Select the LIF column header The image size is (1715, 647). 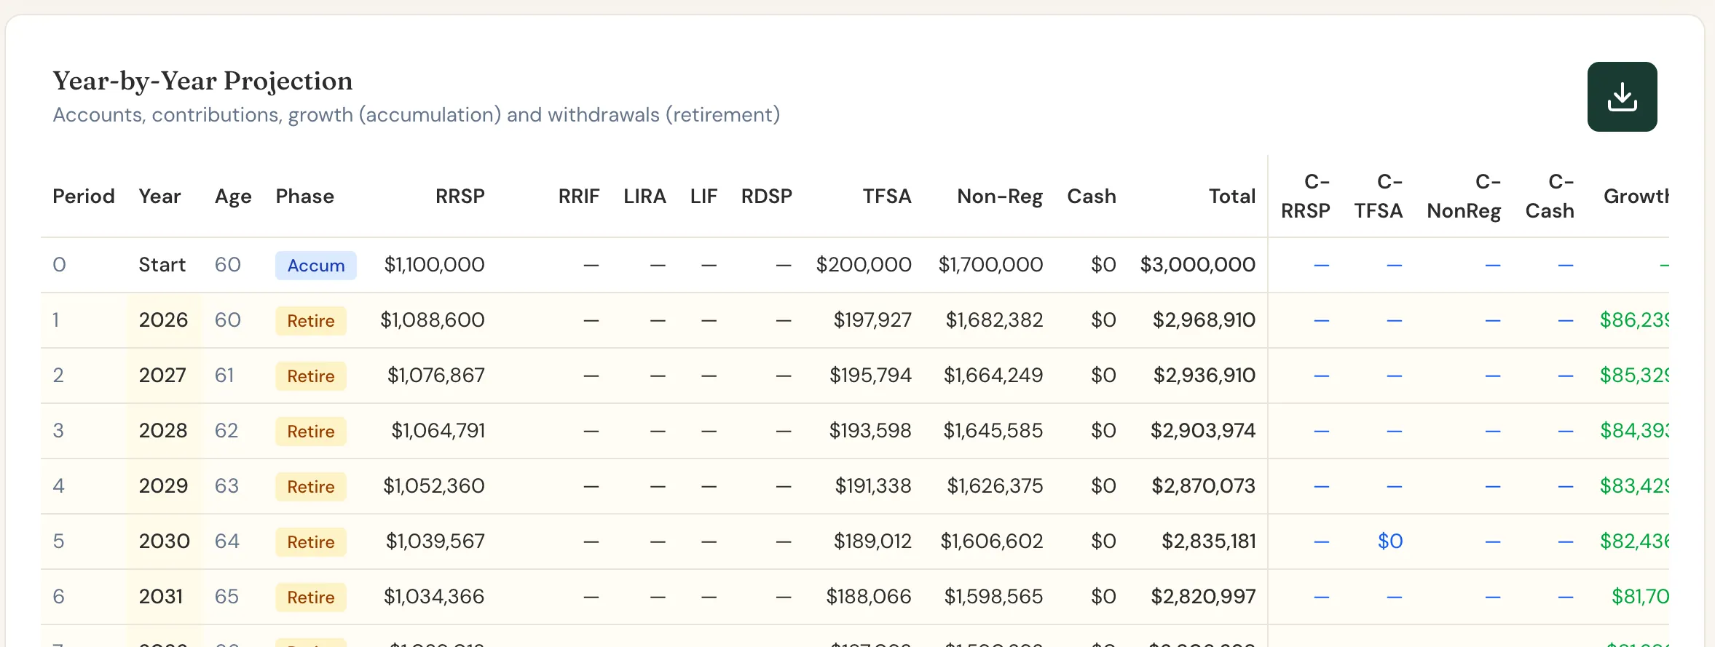[x=703, y=197]
